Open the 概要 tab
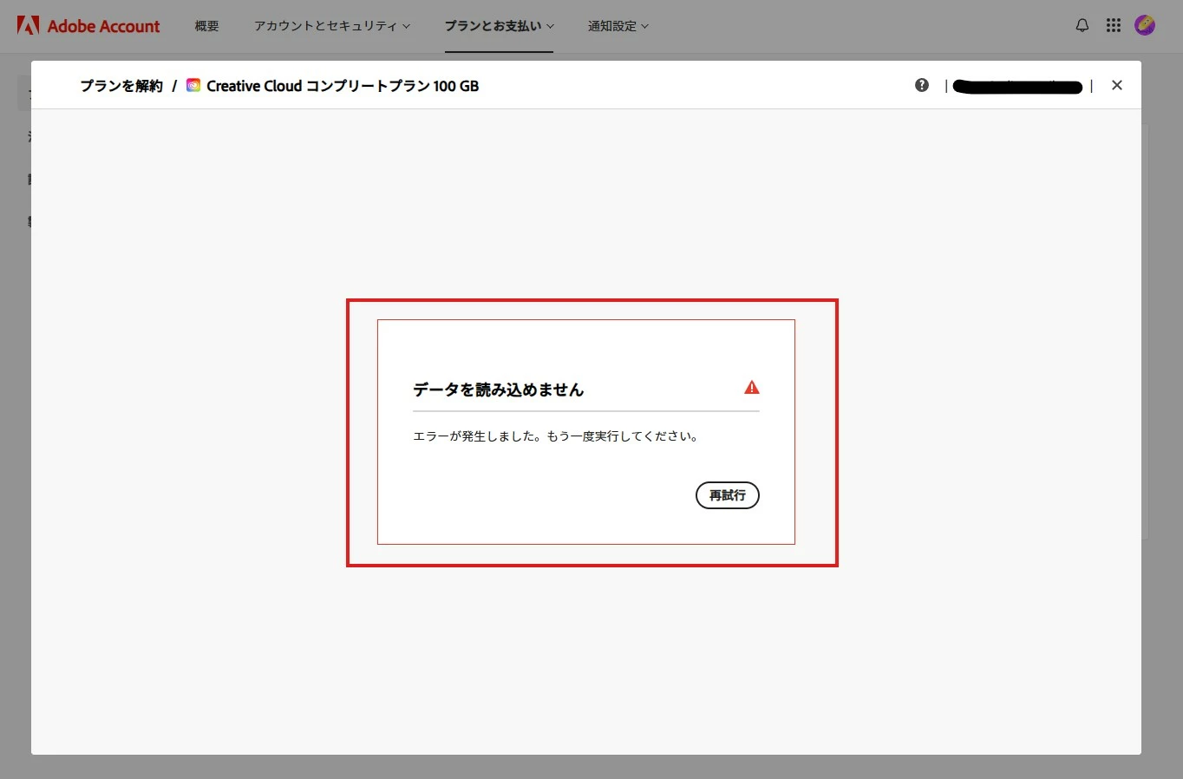This screenshot has width=1183, height=779. tap(206, 26)
